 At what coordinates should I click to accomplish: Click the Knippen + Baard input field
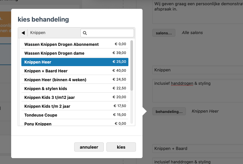point(197,148)
